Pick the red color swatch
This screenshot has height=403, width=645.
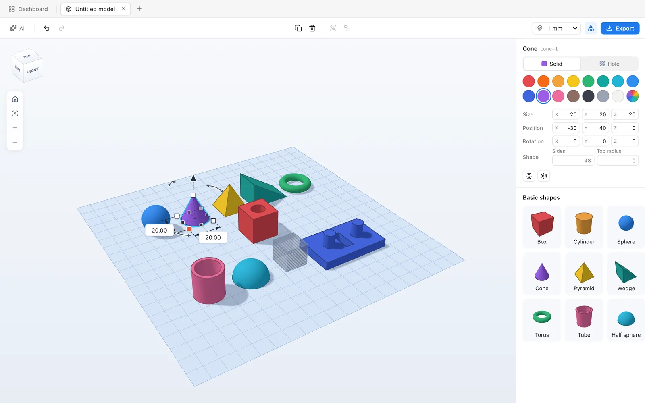click(528, 81)
